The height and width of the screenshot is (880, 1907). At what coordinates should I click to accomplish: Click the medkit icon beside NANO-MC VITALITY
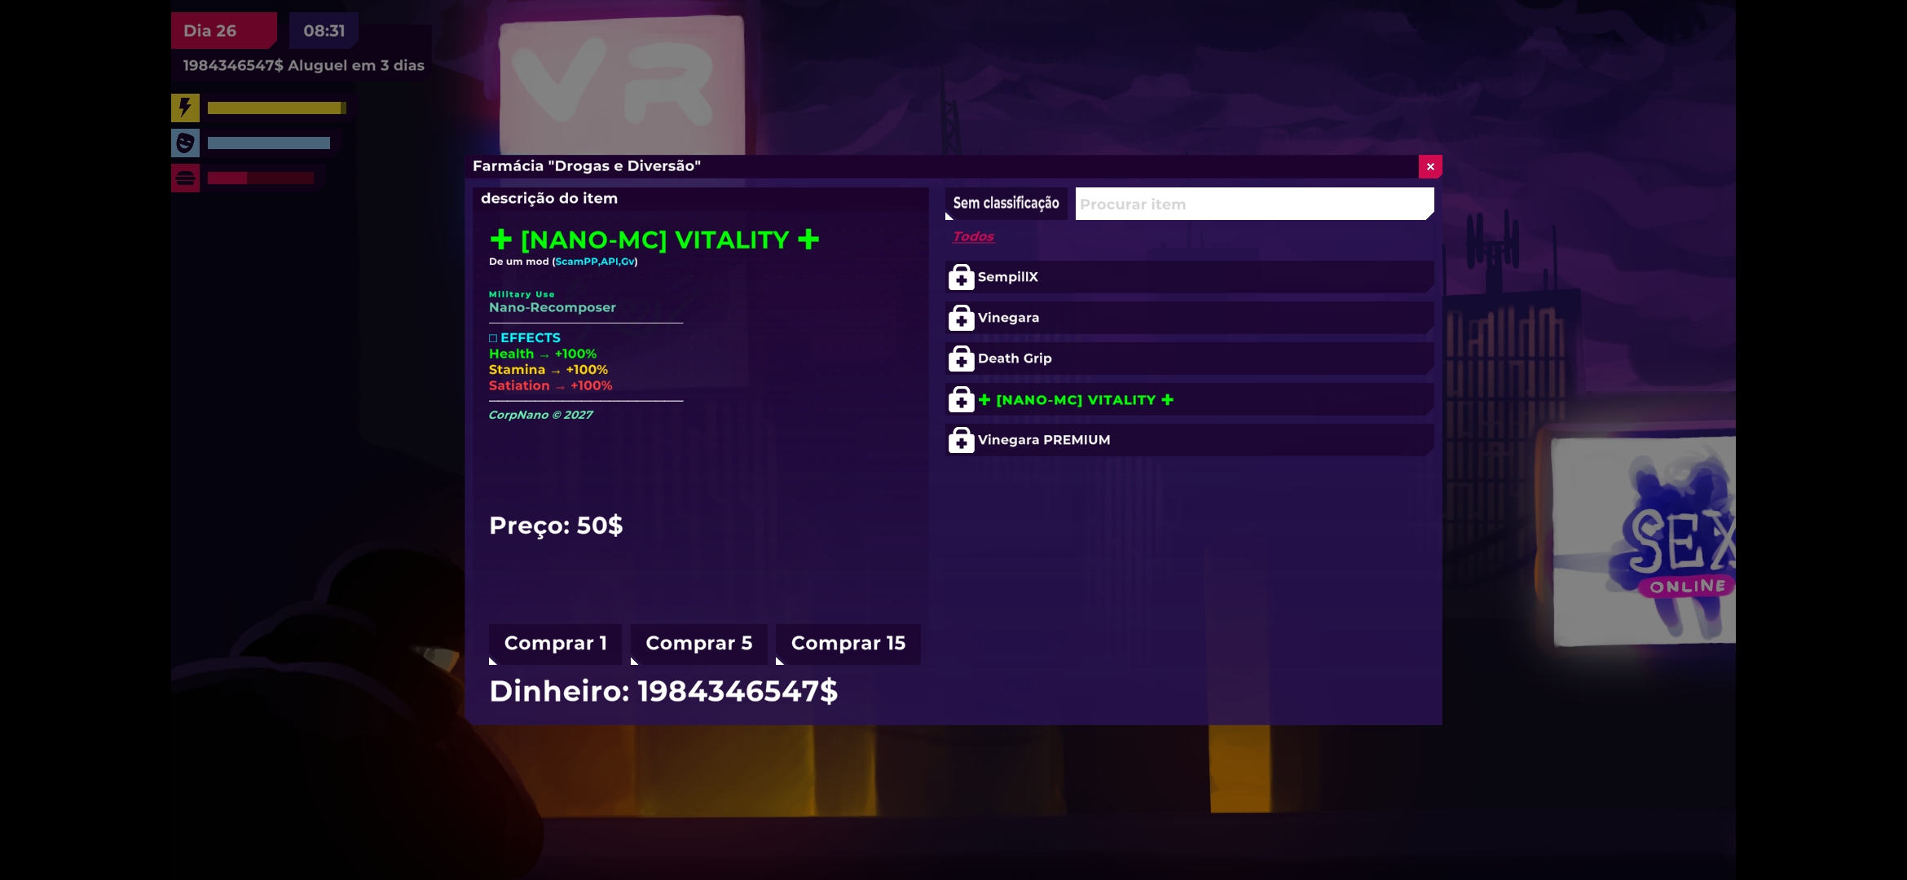pos(961,400)
